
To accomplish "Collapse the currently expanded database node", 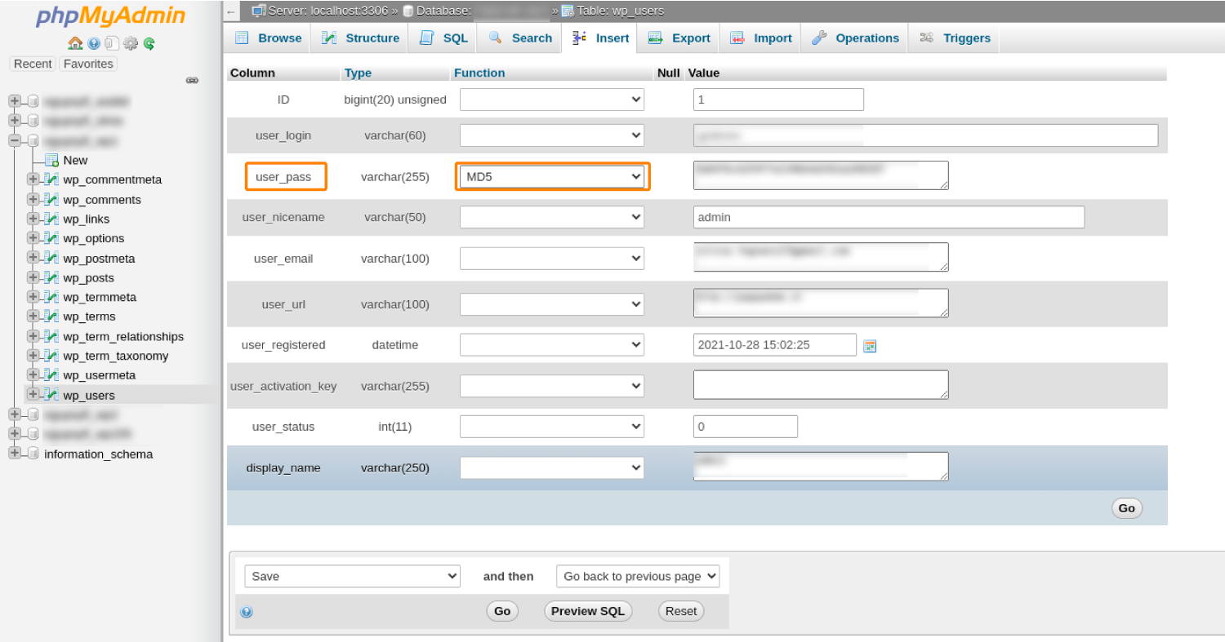I will tap(15, 140).
